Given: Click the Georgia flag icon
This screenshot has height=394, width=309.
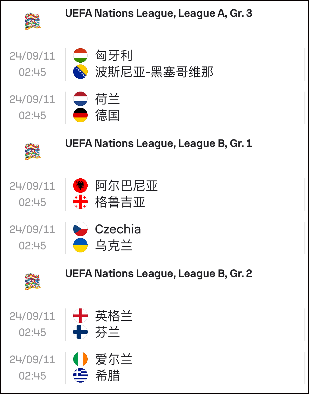Looking at the screenshot, I should tap(80, 202).
